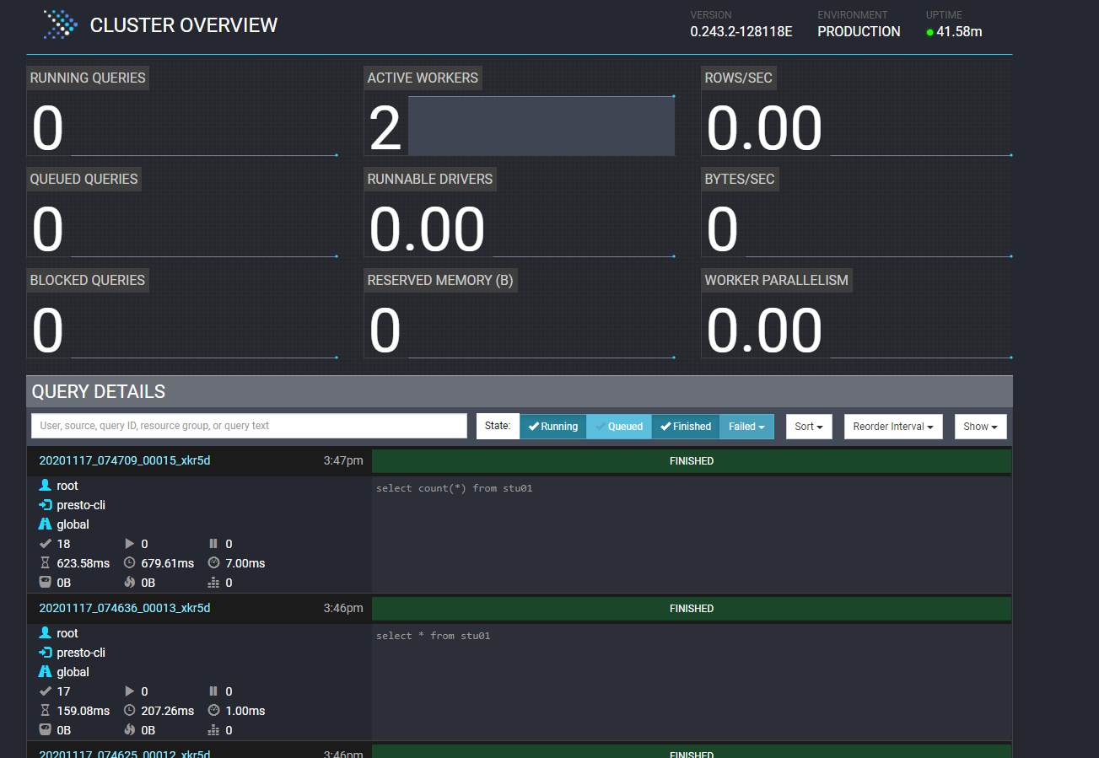Toggle the Finished state filter
The height and width of the screenshot is (758, 1099).
point(686,427)
